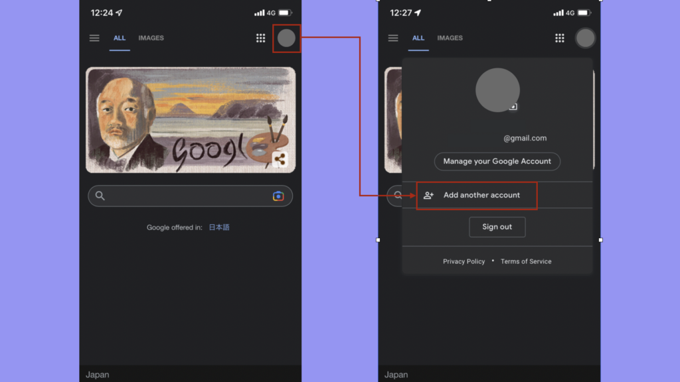
Task: Open Privacy Policy link
Action: [464, 261]
